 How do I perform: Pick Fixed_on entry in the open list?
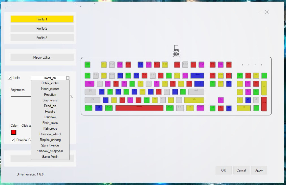[x=50, y=106]
